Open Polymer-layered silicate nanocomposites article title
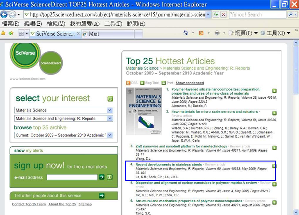 216,91
